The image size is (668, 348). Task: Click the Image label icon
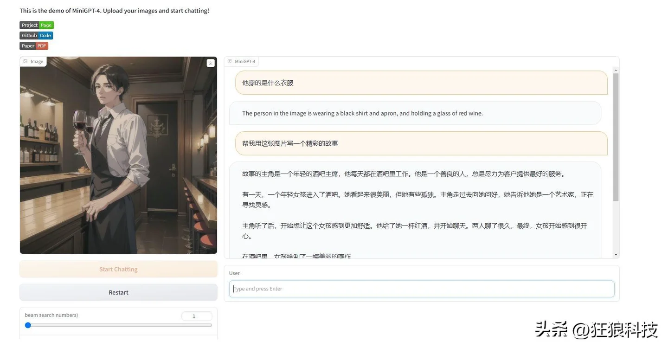point(26,61)
